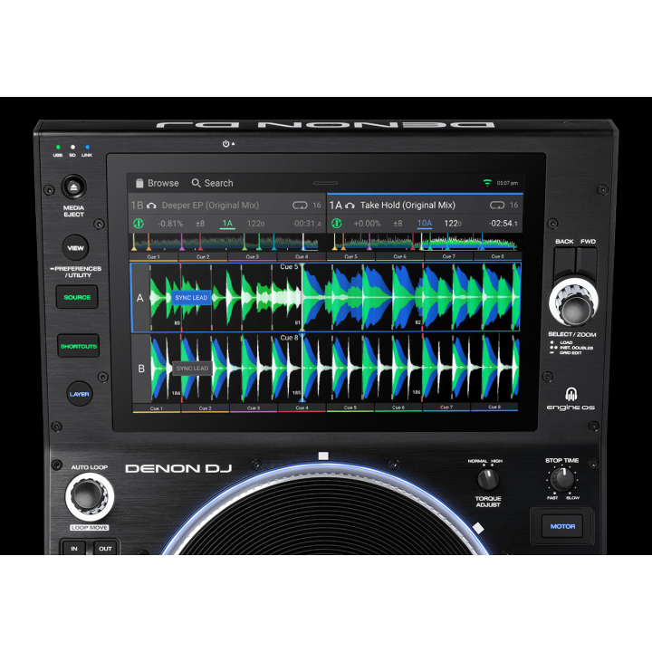Hit the loop IN button
652x652 pixels.
(x=74, y=549)
